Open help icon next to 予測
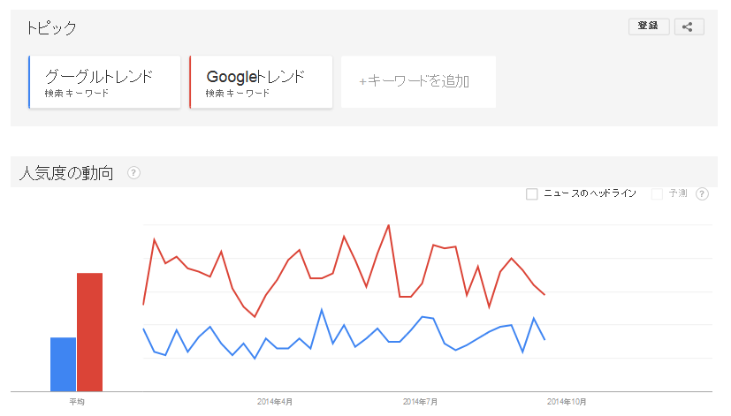Image resolution: width=731 pixels, height=416 pixels. [x=702, y=193]
